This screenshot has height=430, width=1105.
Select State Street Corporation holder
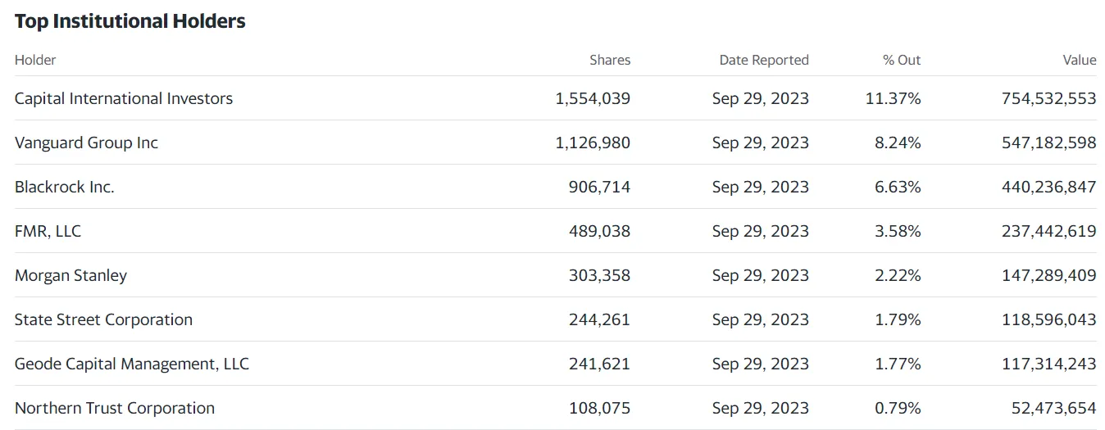(x=103, y=319)
